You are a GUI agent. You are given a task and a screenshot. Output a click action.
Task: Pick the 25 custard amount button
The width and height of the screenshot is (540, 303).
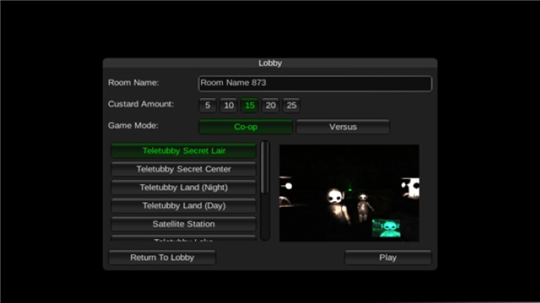click(292, 106)
